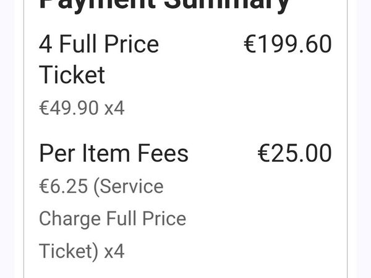371x278 pixels.
Task: Select the €49.90 unit price
Action: coord(69,107)
